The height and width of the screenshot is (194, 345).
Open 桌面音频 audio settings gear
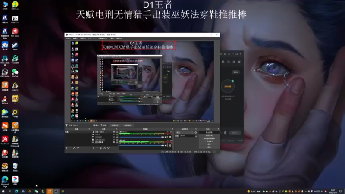(x=170, y=145)
